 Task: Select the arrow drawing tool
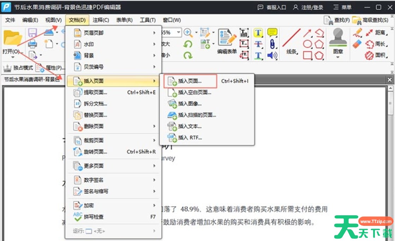[307, 33]
